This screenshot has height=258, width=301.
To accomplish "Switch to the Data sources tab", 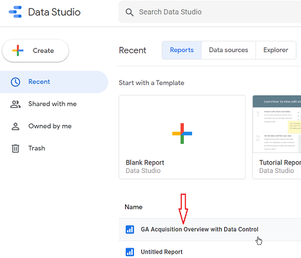I will [x=229, y=50].
